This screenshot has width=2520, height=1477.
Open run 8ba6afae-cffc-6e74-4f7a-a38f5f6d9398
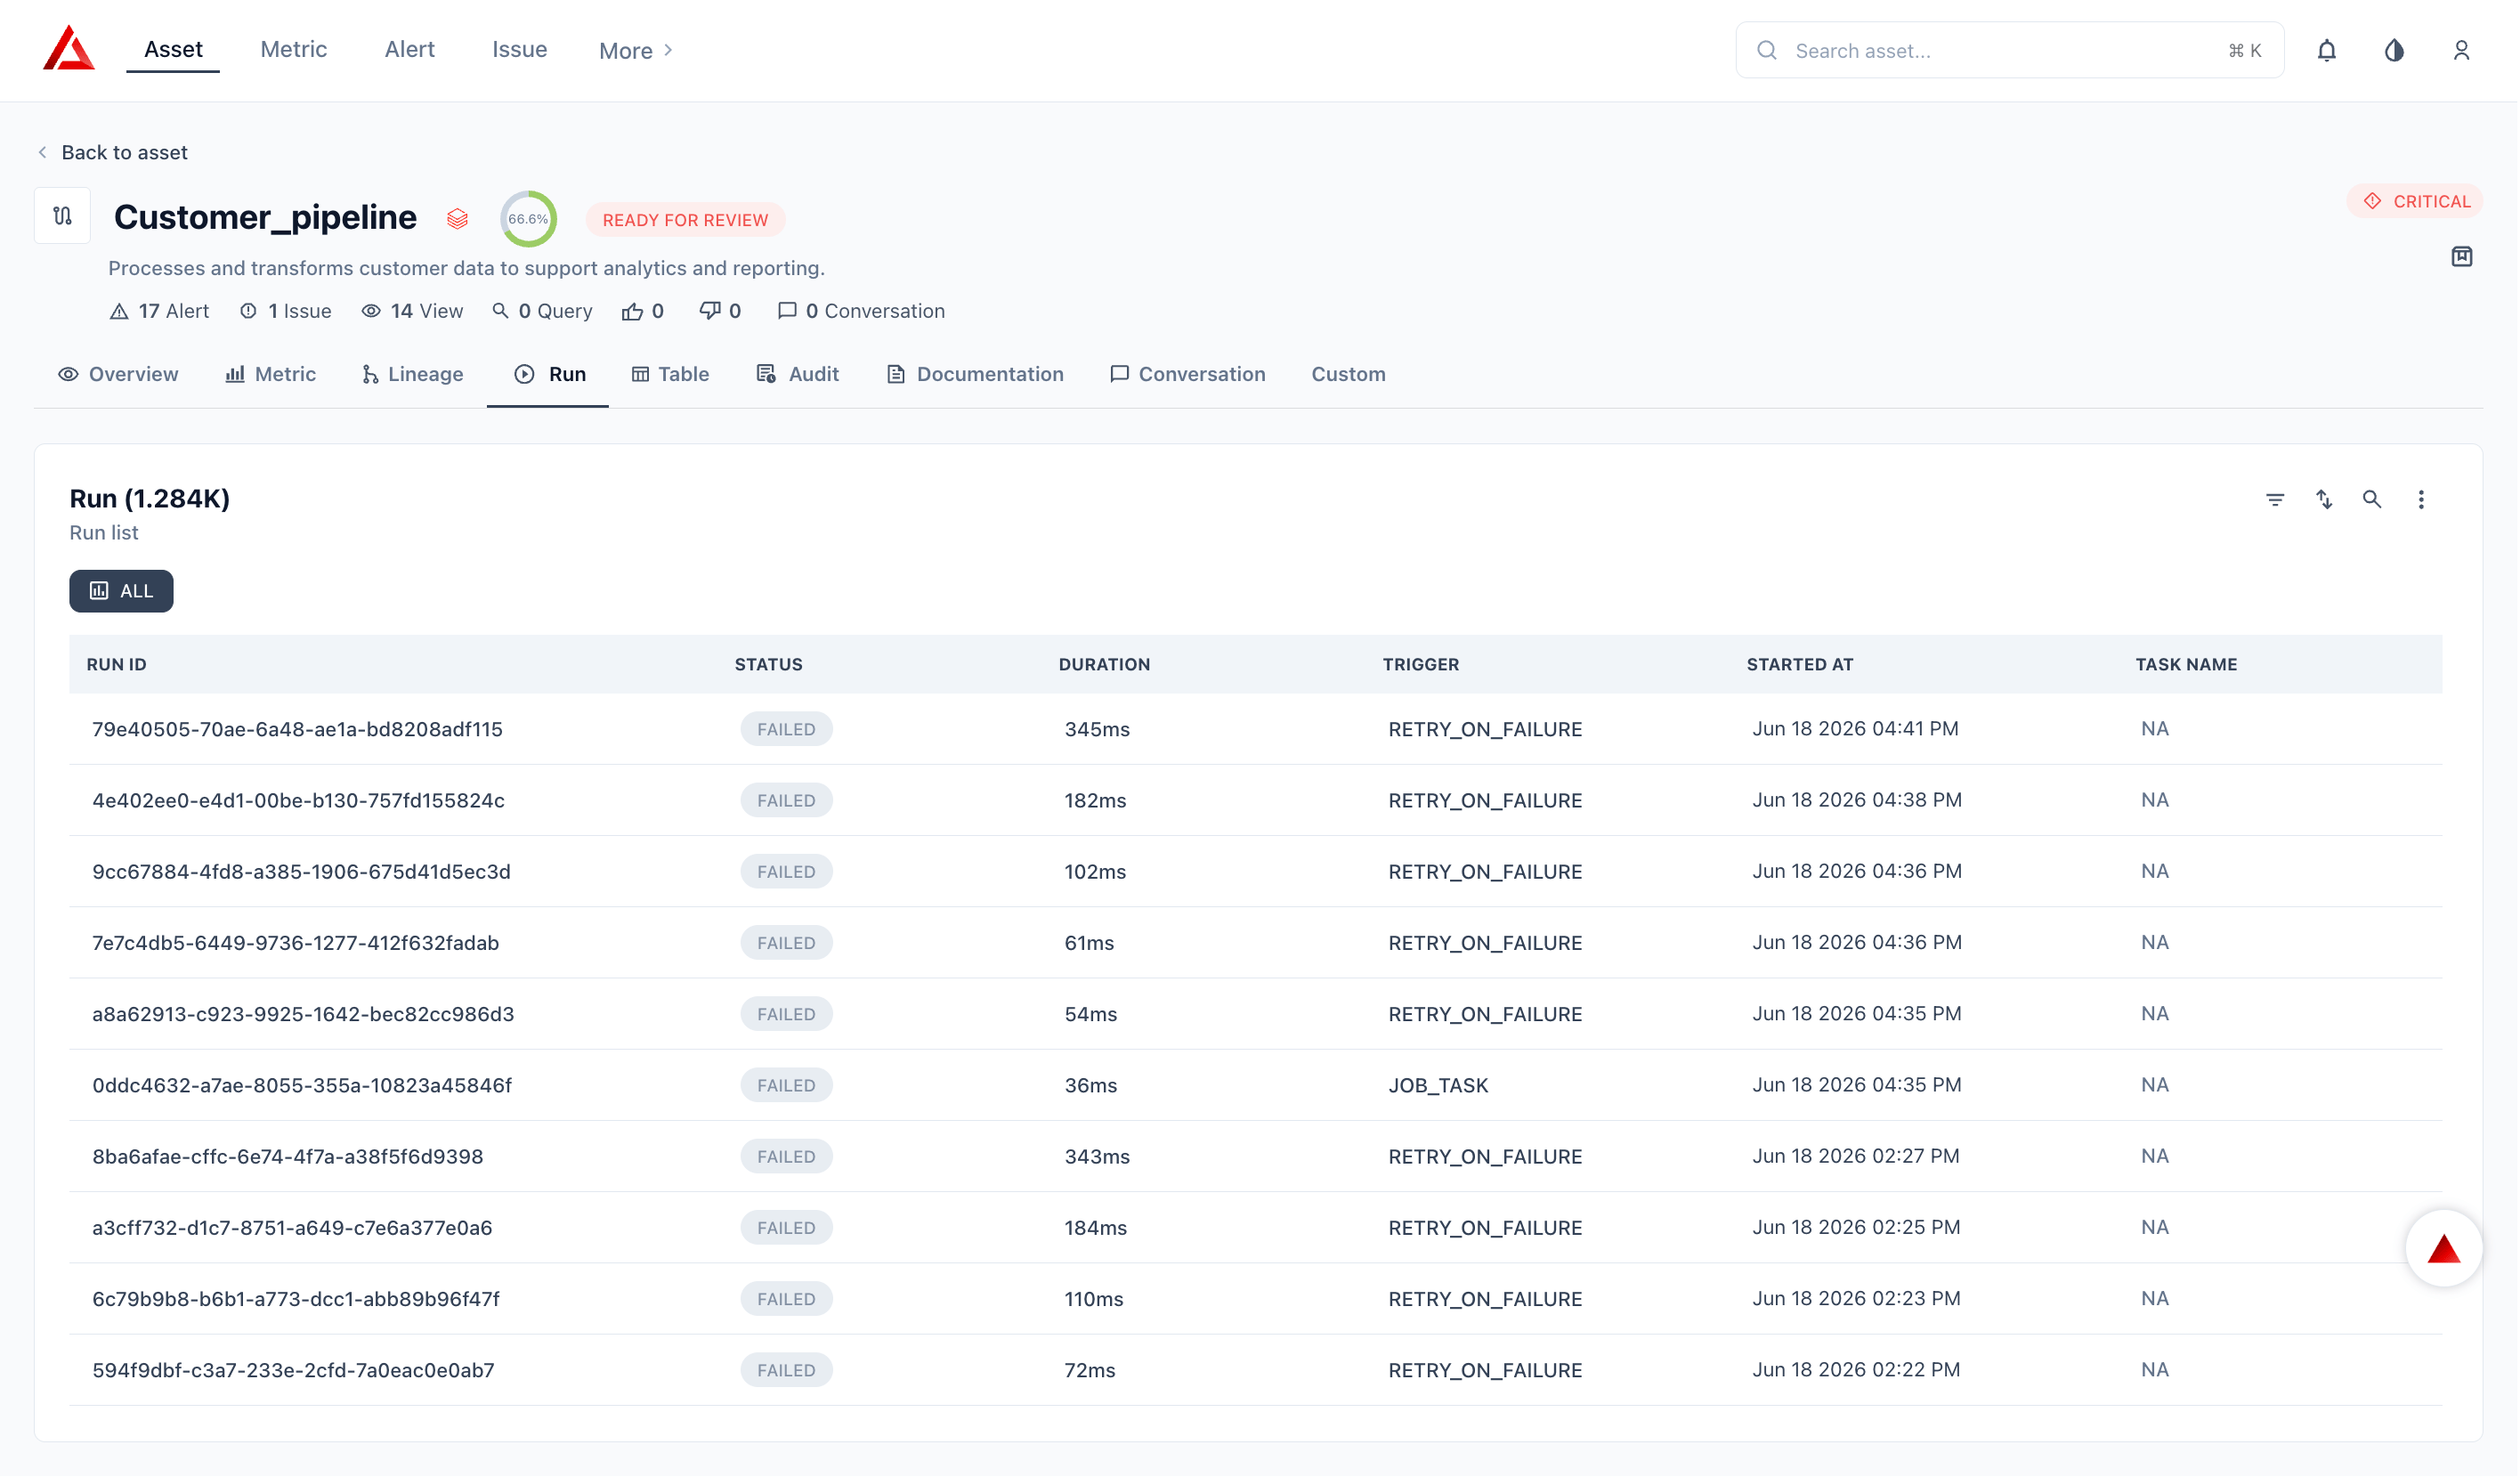(x=288, y=1157)
